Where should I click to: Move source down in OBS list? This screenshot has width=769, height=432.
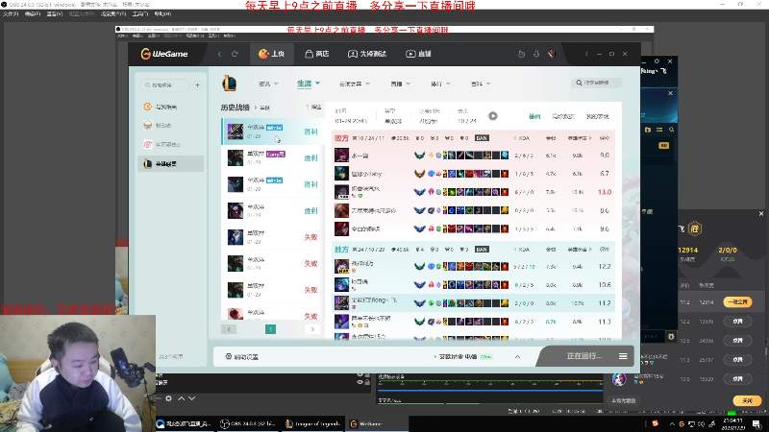coord(191,398)
